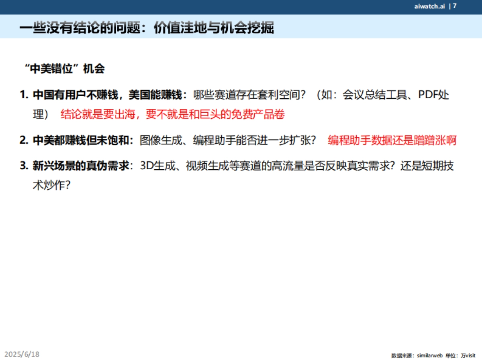The width and height of the screenshot is (482, 361).
Task: Click the blue footer bar at bottom
Action: [x=241, y=360]
